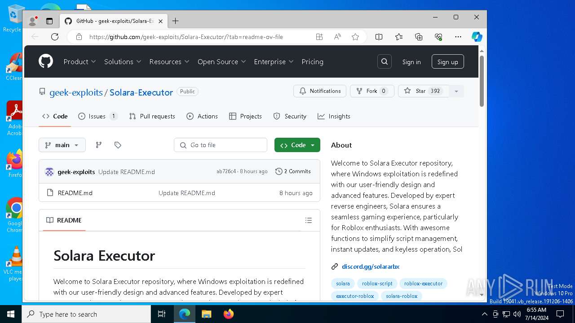The width and height of the screenshot is (575, 323).
Task: Click the browser refresh icon
Action: point(55,37)
